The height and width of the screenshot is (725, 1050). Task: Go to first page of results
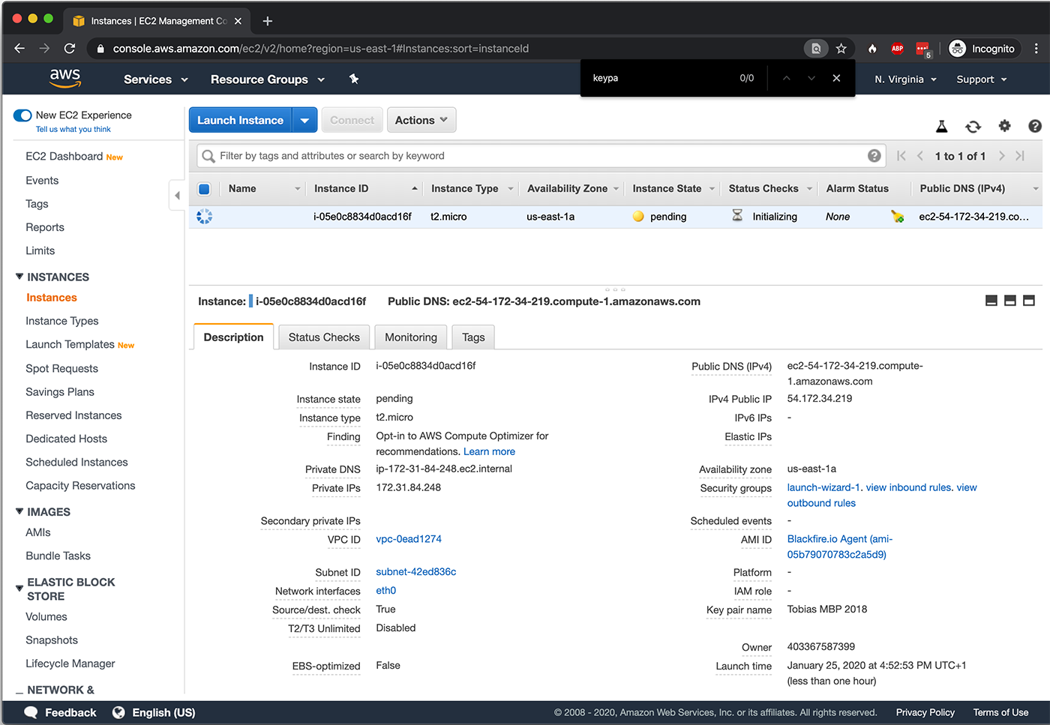point(901,156)
